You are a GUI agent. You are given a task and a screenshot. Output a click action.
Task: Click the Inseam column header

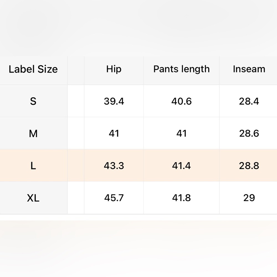point(249,69)
